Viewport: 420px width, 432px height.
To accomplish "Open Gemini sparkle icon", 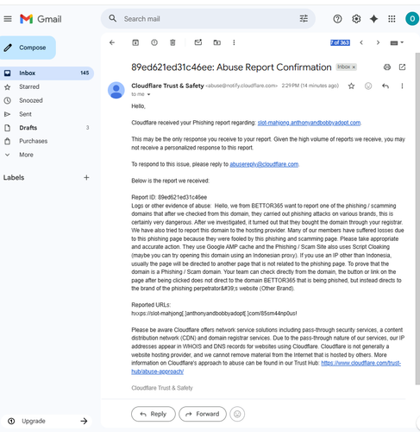I will pyautogui.click(x=373, y=19).
